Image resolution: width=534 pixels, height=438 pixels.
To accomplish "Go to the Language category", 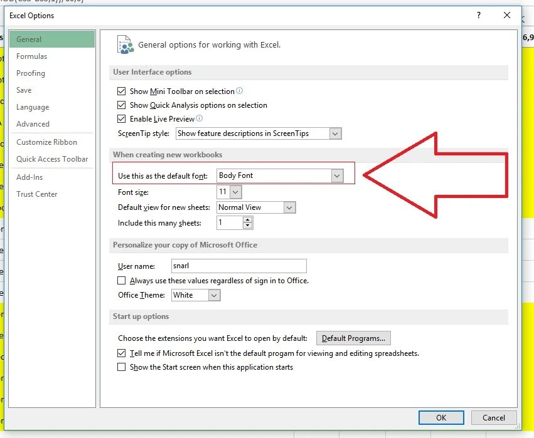I will (x=51, y=107).
